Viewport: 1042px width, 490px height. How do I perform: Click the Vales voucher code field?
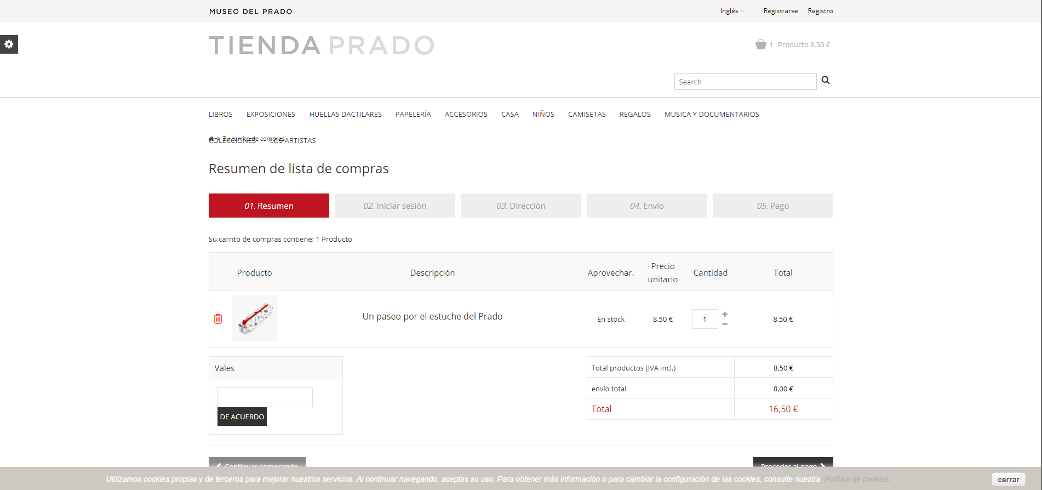pos(265,397)
